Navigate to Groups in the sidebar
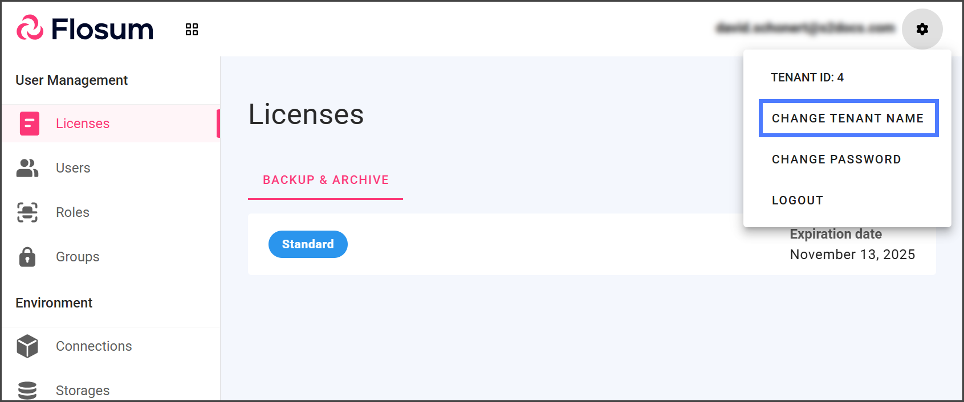 [78, 257]
